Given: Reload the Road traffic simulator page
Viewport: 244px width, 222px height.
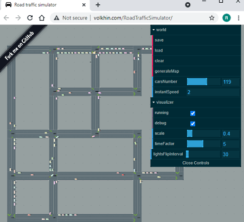Looking at the screenshot, I should (30, 18).
